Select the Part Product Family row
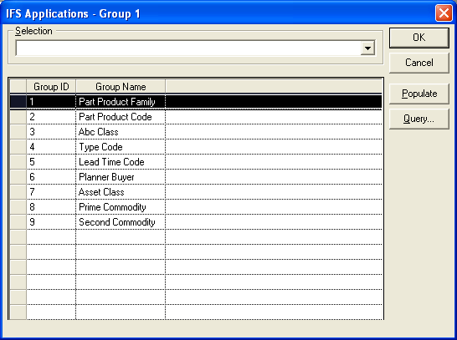 click(196, 102)
